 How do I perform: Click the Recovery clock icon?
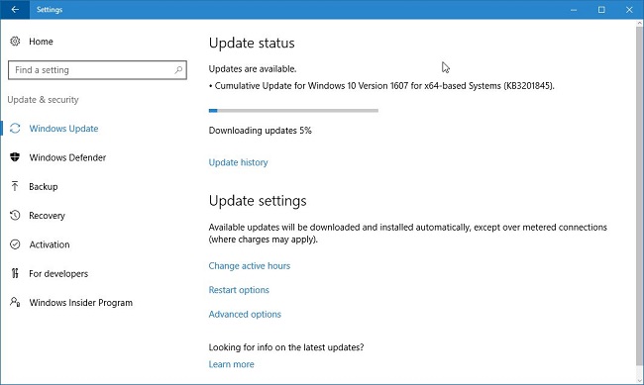[x=15, y=216]
